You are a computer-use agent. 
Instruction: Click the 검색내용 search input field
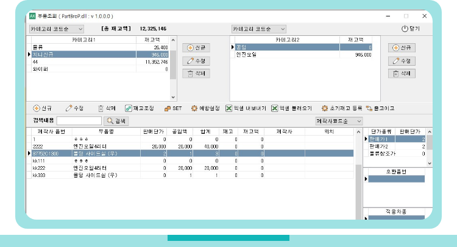(x=79, y=120)
